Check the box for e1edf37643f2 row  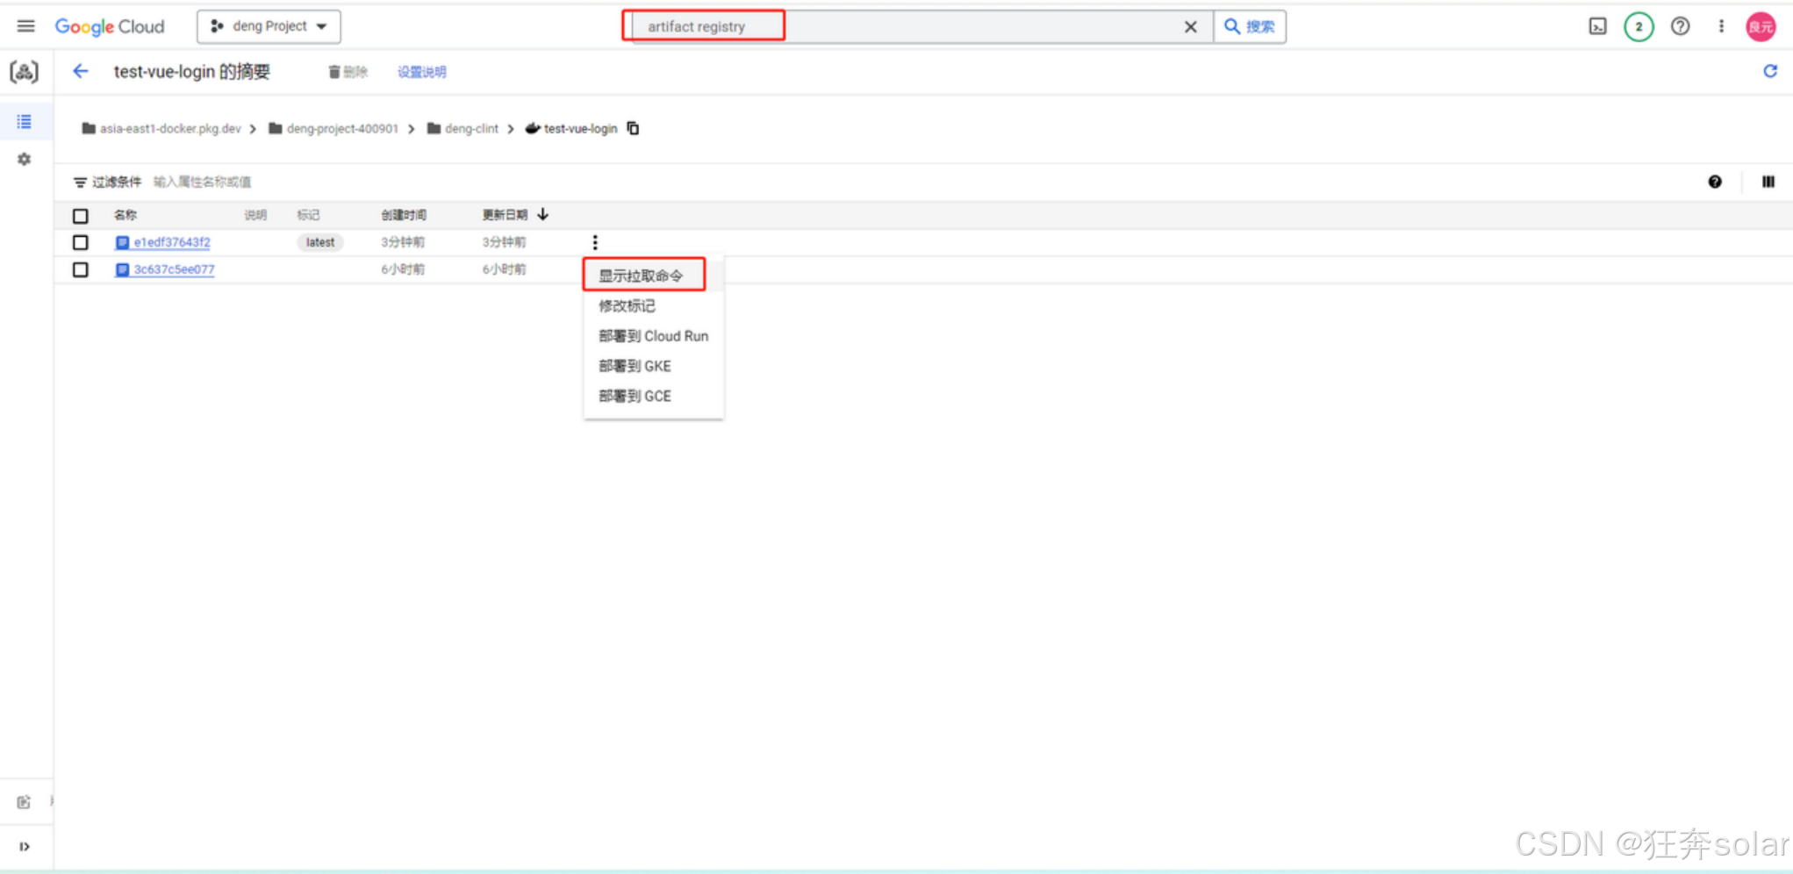81,242
